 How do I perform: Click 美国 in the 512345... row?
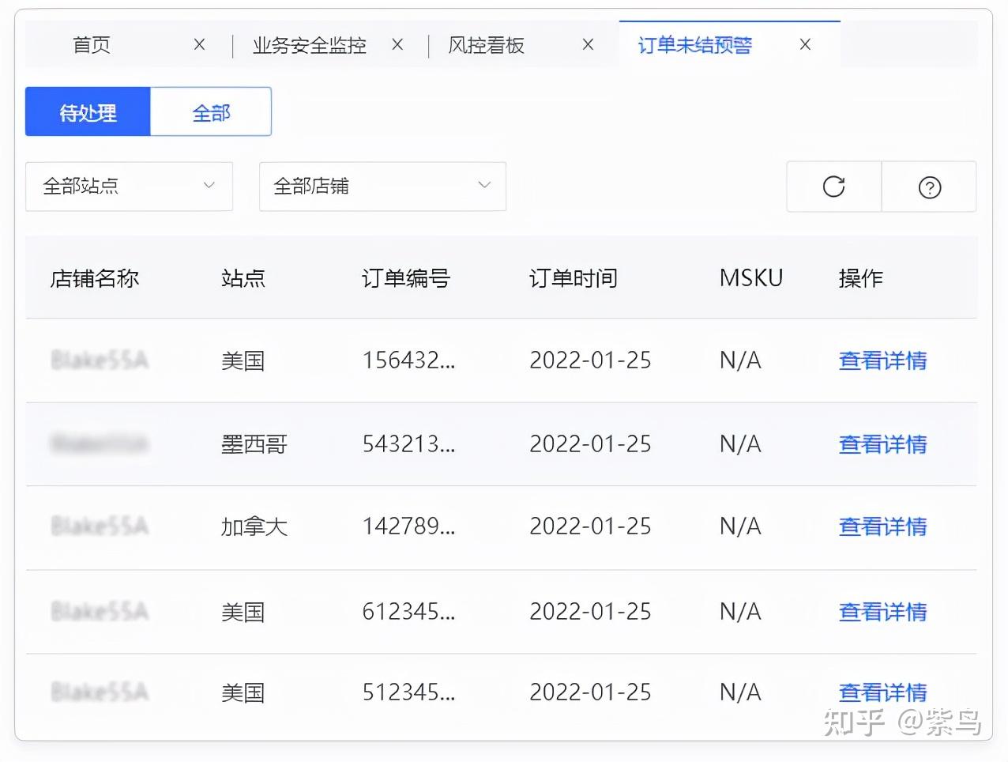click(x=243, y=692)
